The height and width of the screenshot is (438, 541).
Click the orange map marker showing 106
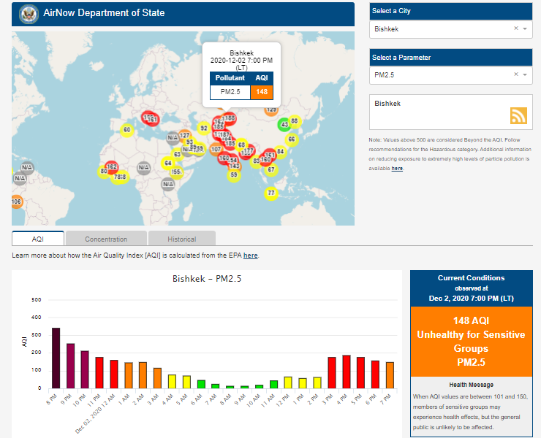point(16,201)
